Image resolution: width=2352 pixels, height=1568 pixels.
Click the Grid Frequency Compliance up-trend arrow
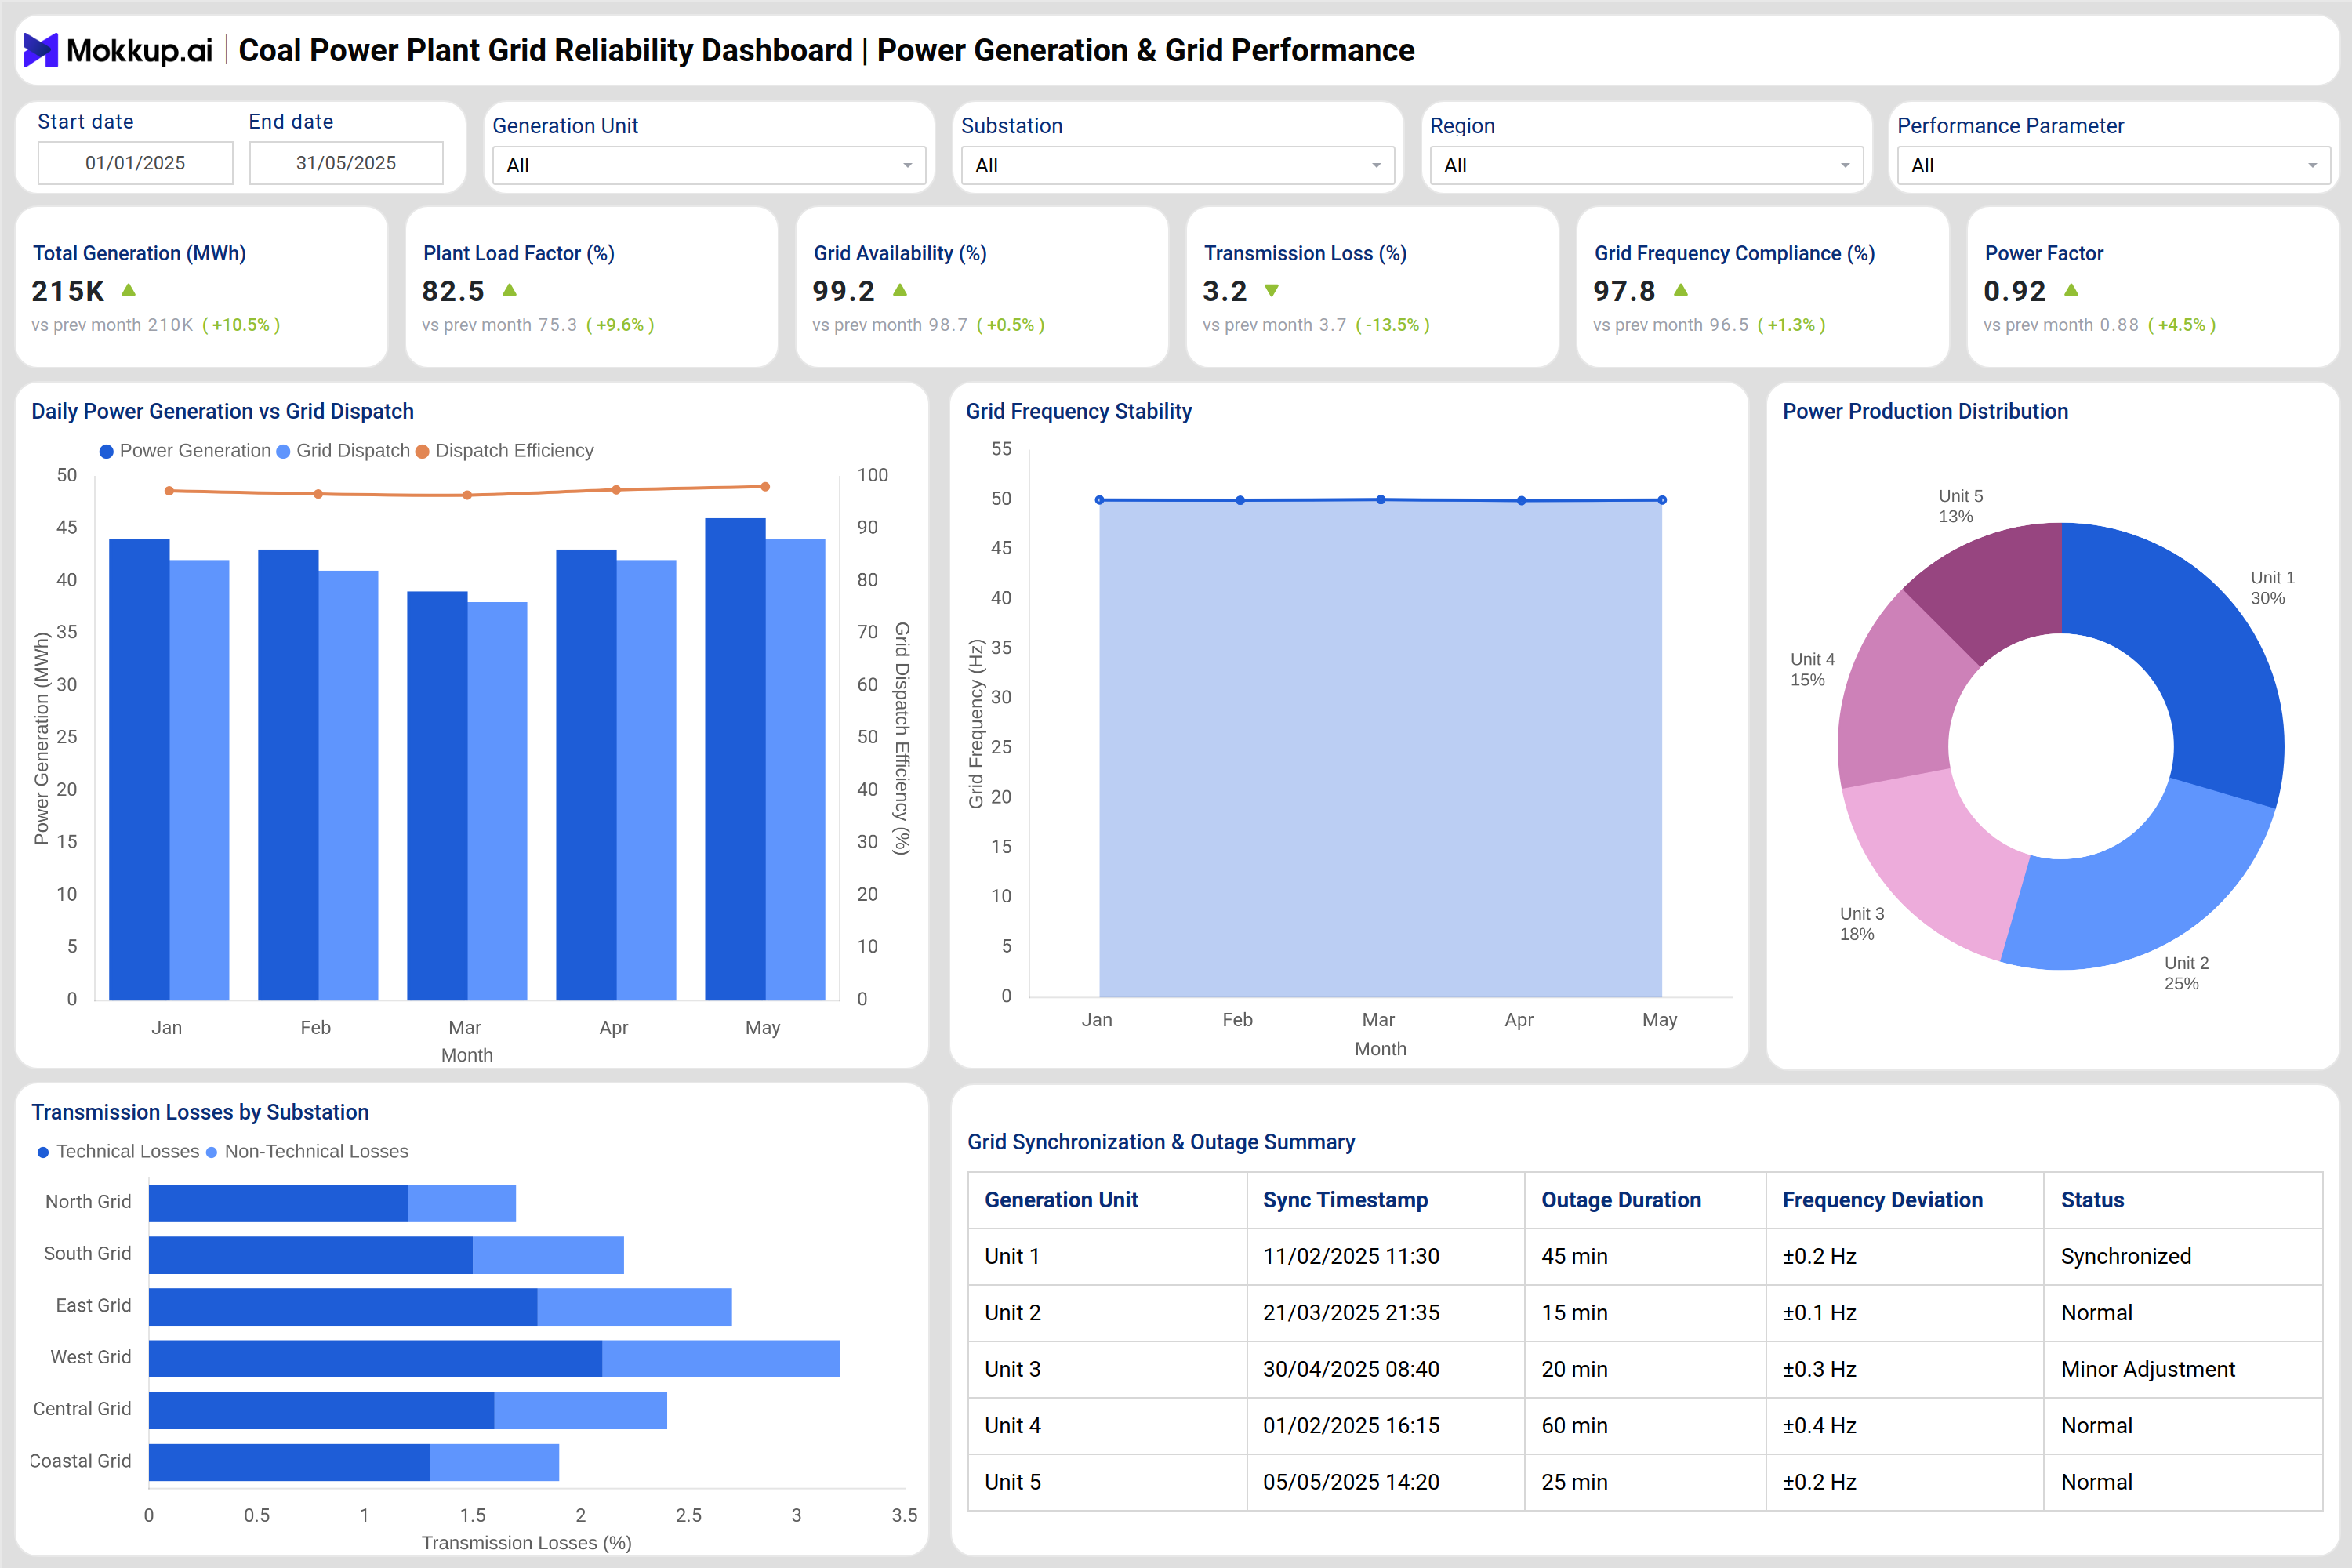(1681, 290)
